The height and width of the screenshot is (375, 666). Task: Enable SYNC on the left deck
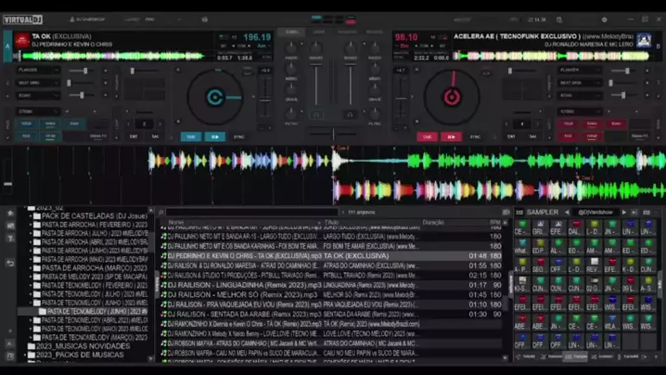tap(238, 136)
